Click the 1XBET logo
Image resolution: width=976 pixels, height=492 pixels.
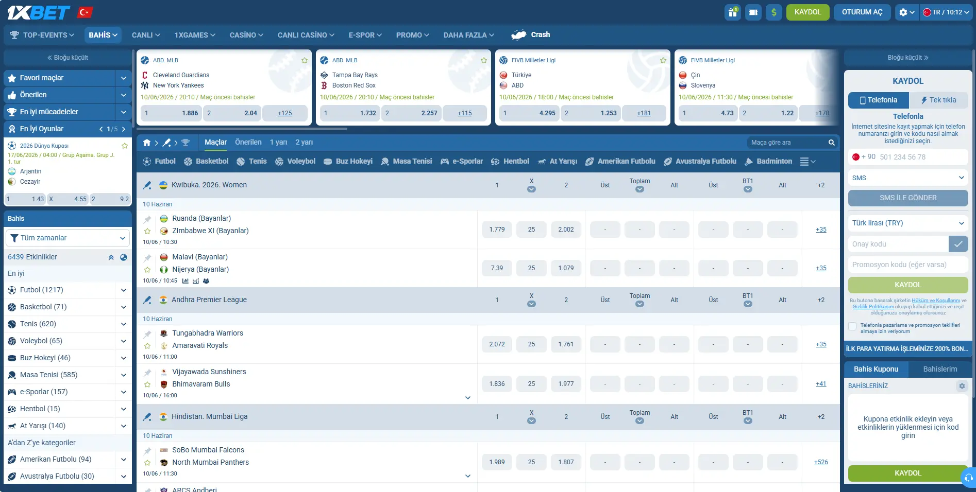39,12
